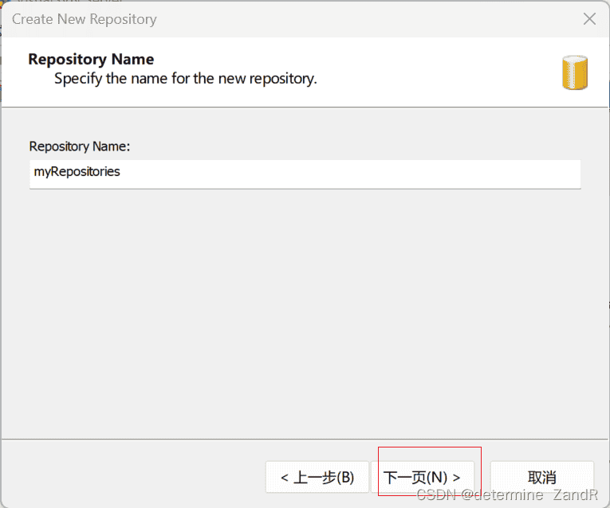This screenshot has height=508, width=610.
Task: Click the empty right end of name field
Action: pyautogui.click(x=518, y=173)
